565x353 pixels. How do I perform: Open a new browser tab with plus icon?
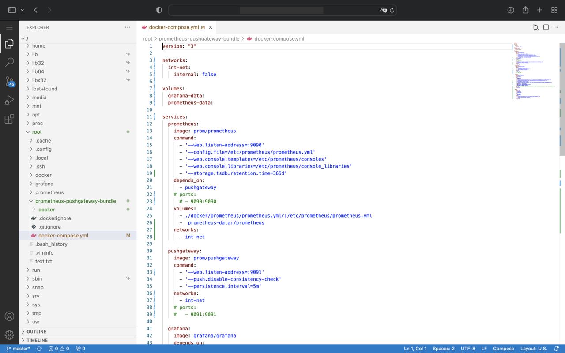(540, 10)
